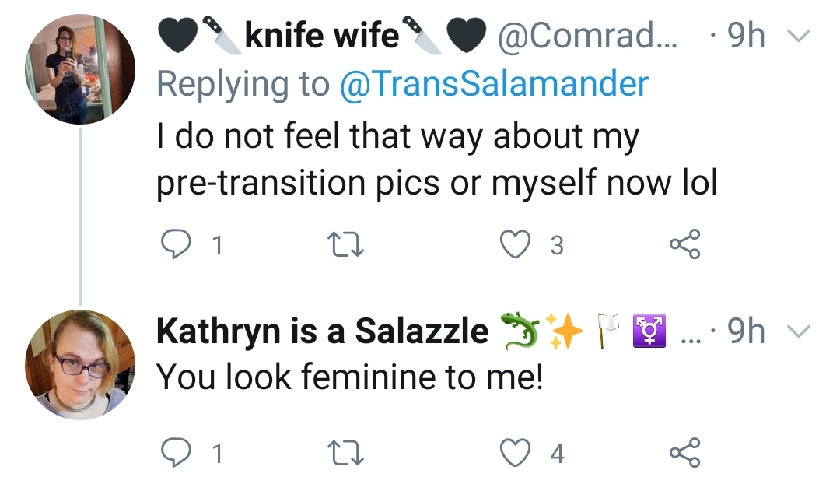
Task: Open the @TransSalamander mention link
Action: point(494,84)
